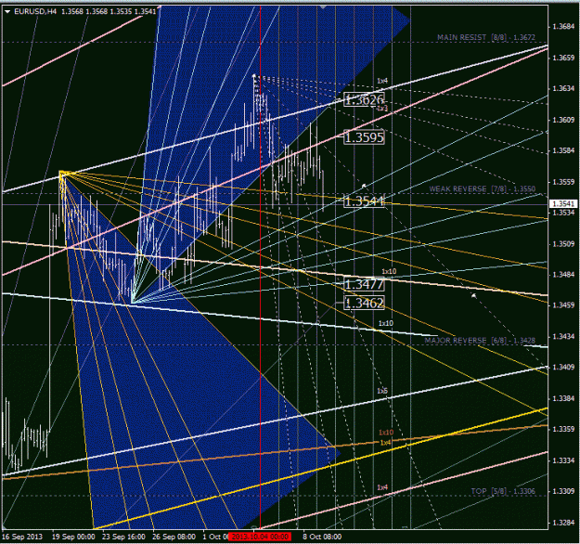The image size is (580, 544).
Task: Click the 1.3509 value on the price scale
Action: [563, 244]
